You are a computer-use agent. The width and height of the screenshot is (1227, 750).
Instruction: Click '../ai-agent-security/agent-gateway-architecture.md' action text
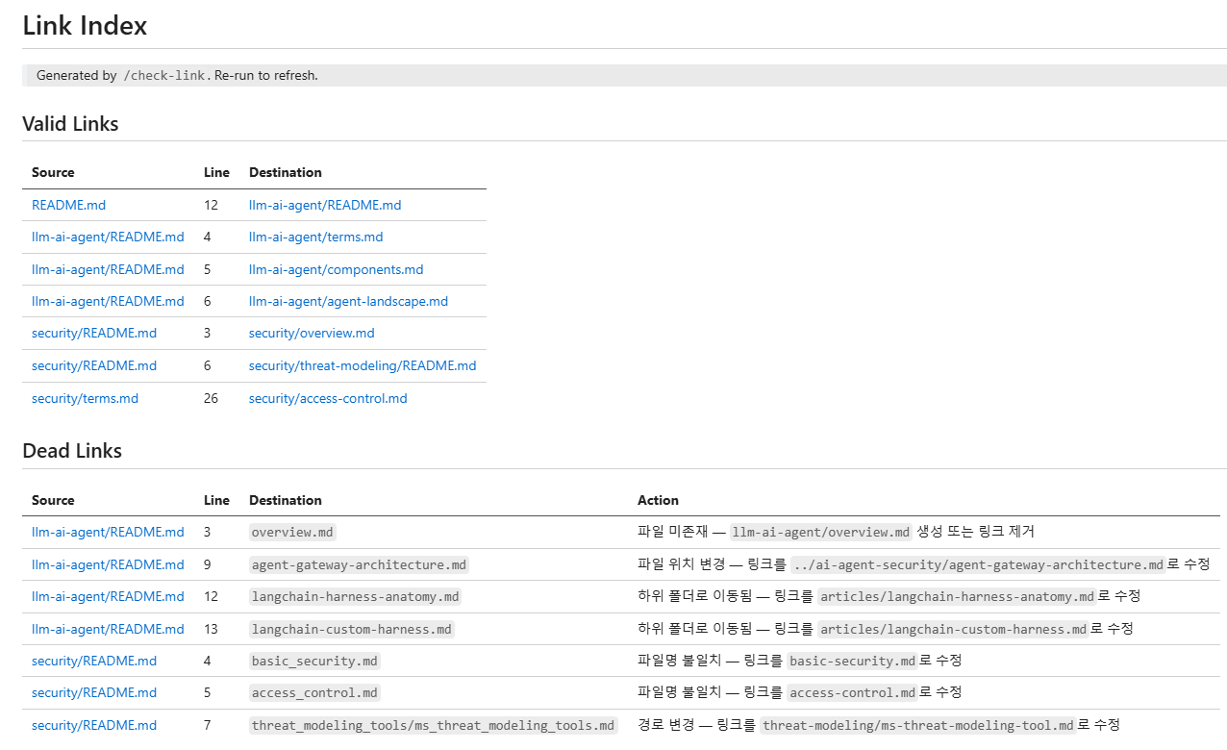click(x=977, y=564)
